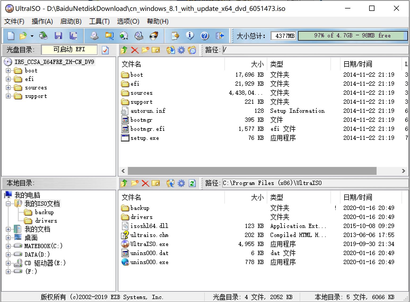Click the document with orange arrow toolbar icon

click(x=175, y=36)
